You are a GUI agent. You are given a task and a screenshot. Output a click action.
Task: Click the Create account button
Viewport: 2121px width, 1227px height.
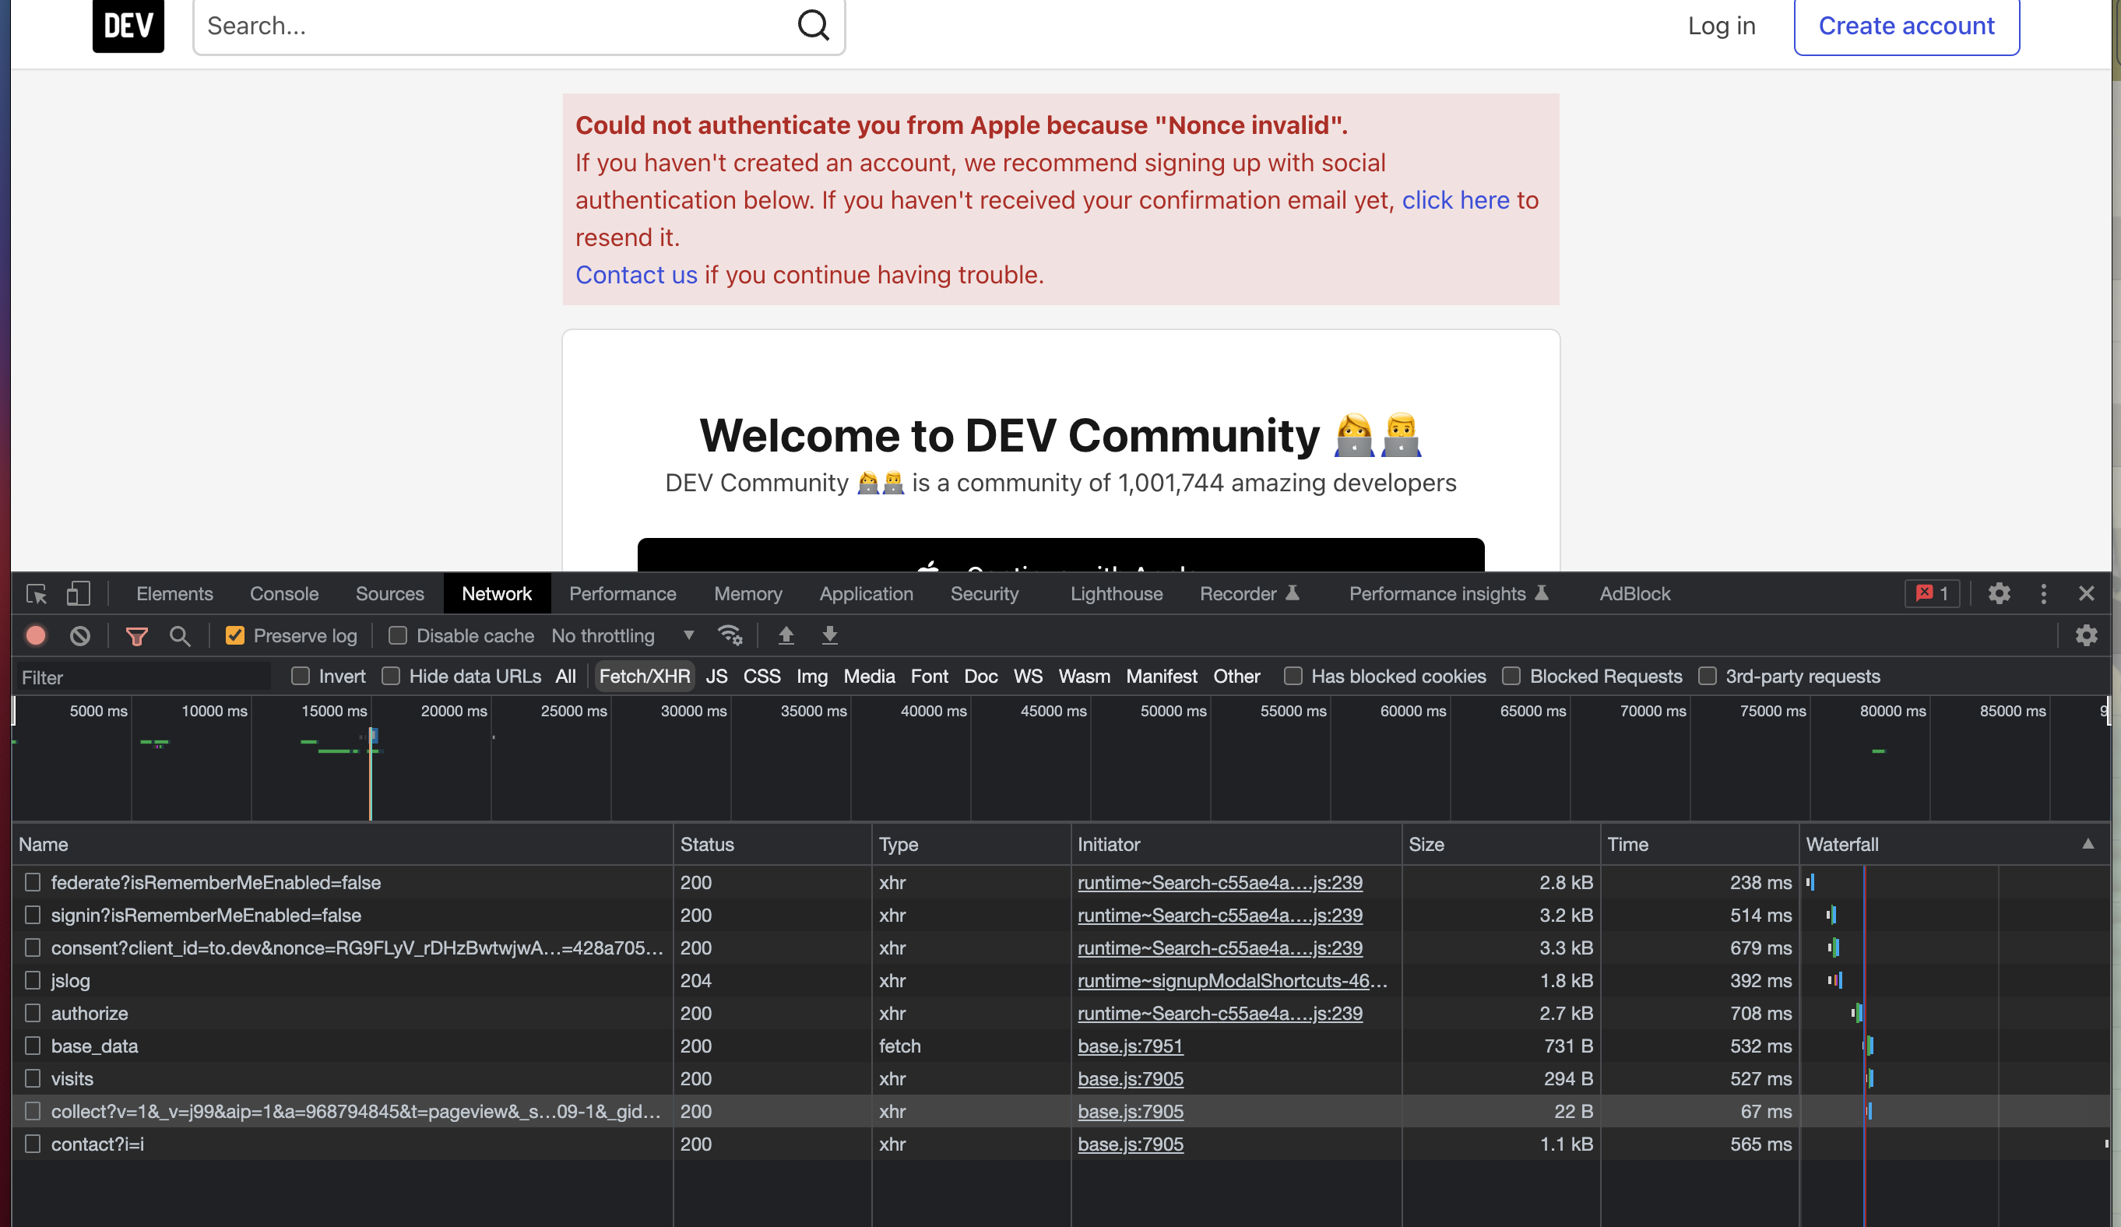1906,25
